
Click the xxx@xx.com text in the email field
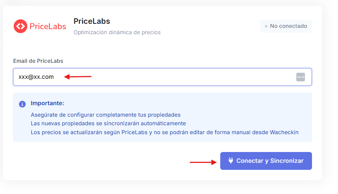(36, 77)
